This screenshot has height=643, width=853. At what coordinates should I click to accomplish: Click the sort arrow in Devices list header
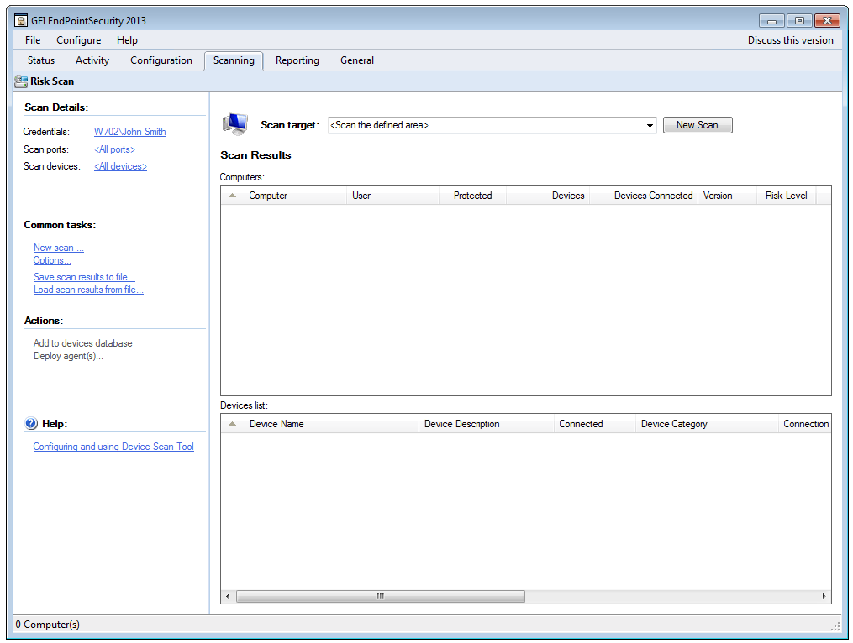pos(232,423)
